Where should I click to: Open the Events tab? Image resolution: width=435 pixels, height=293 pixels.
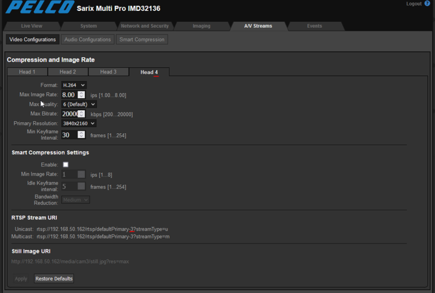click(x=314, y=26)
